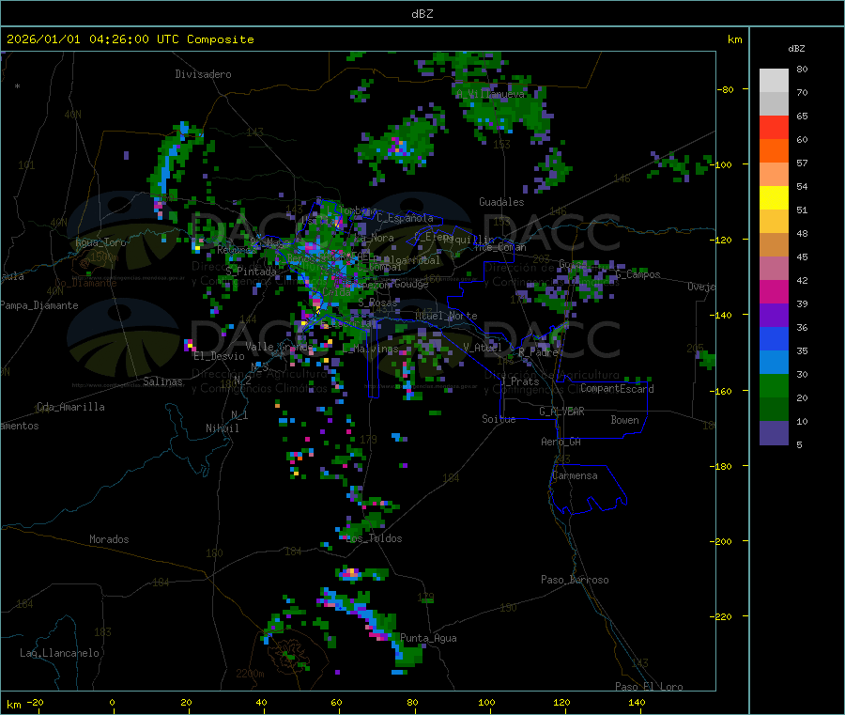The width and height of the screenshot is (845, 715).
Task: Click the Divisadero place label
Action: [x=203, y=74]
